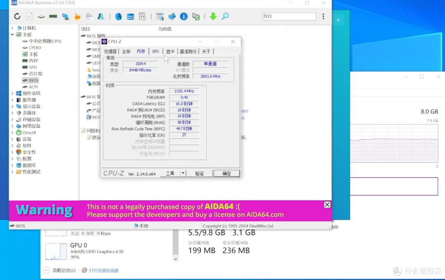Expand the DirectX tree node

pyautogui.click(x=12, y=132)
